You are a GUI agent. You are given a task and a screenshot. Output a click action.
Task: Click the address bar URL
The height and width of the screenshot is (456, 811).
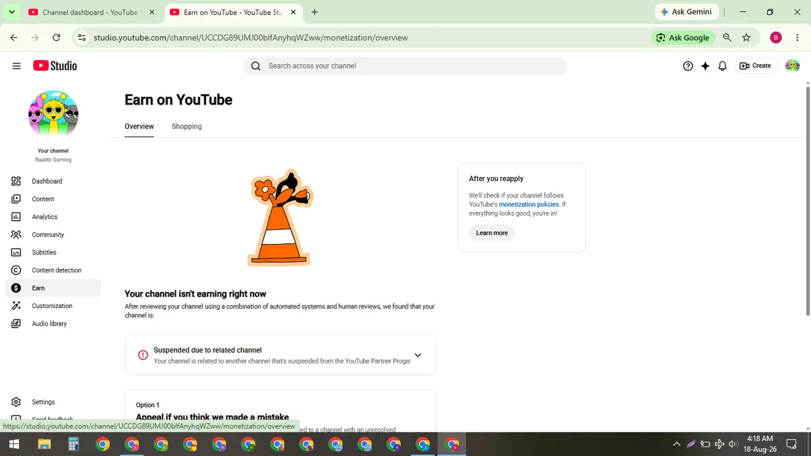pos(251,38)
